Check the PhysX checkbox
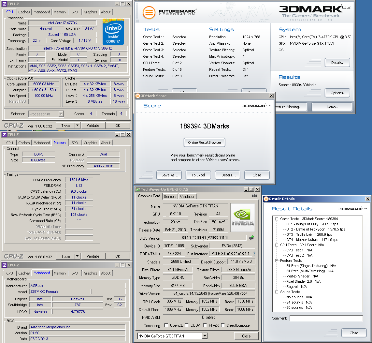The image size is (372, 343). (206, 325)
